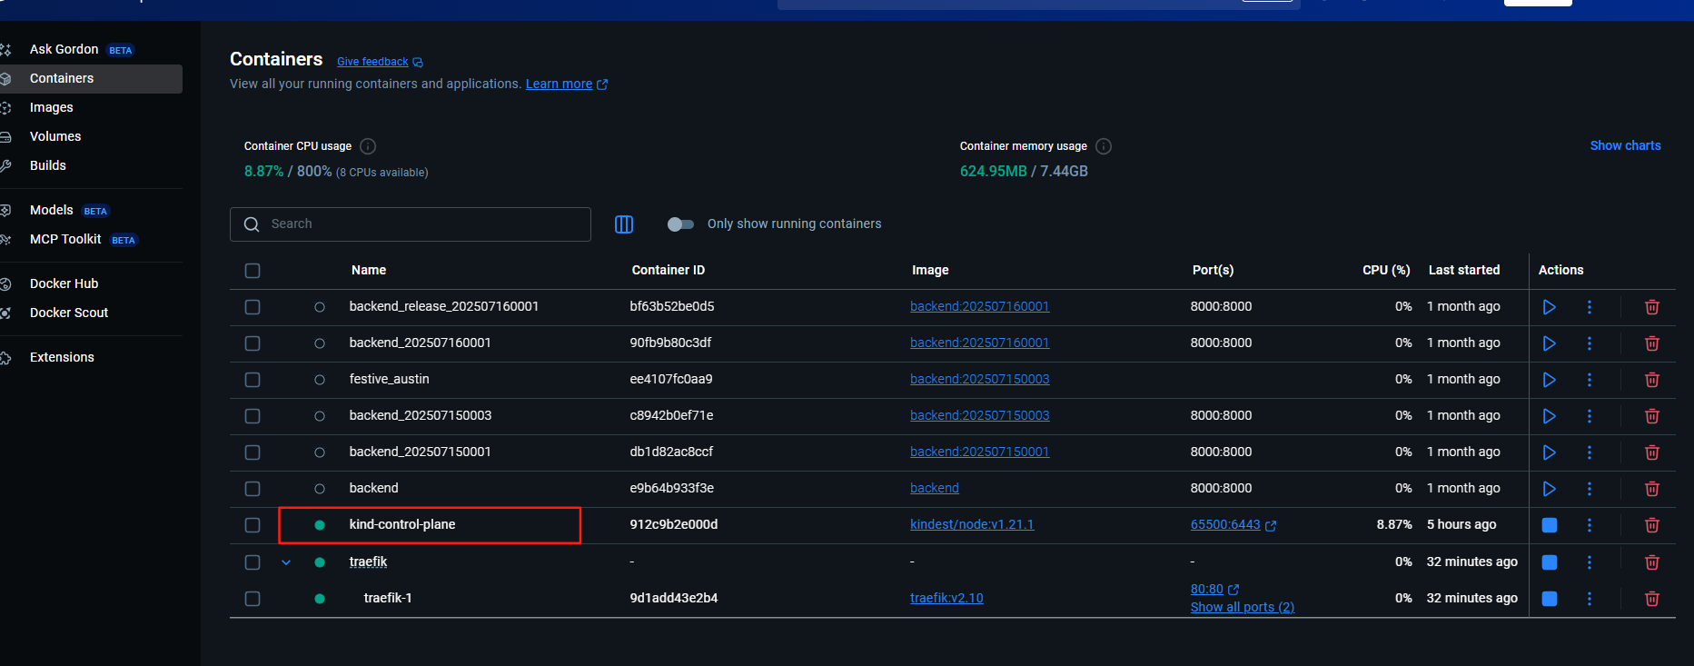This screenshot has width=1694, height=666.
Task: Collapse the traefik compose group
Action: click(x=286, y=562)
